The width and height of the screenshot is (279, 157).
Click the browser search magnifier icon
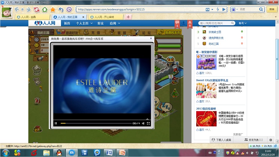(261, 9)
